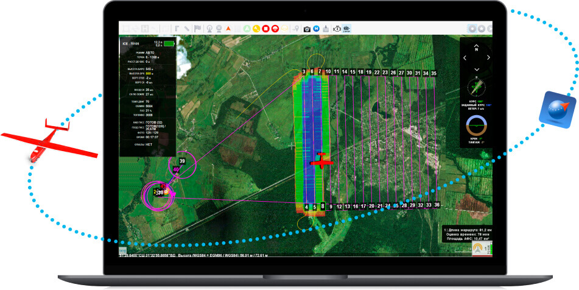Viewport: 579px width, 290px height.
Task: Pan map north with the up arrow
Action: coord(476,46)
